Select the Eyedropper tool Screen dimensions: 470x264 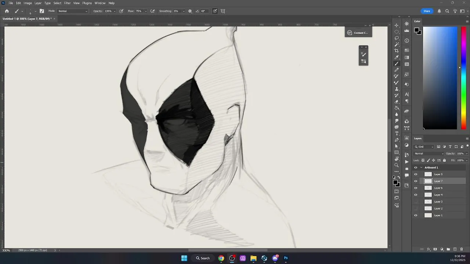tap(397, 57)
